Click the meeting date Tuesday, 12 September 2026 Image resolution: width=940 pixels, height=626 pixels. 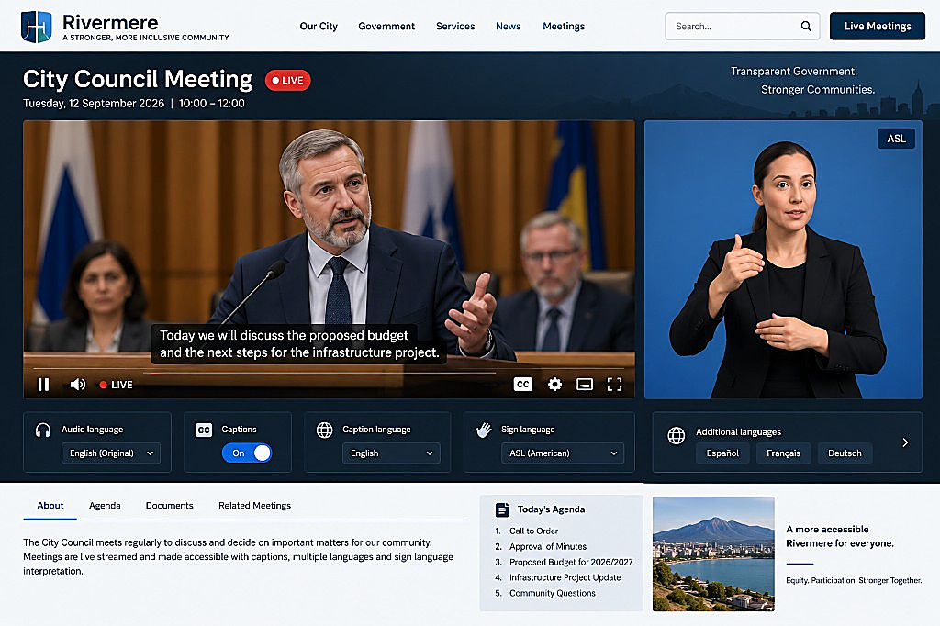[94, 104]
